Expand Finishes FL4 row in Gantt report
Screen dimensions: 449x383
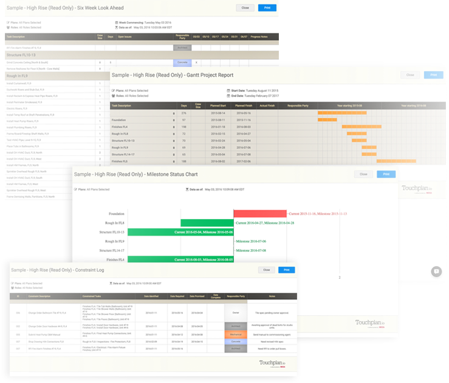point(174,127)
